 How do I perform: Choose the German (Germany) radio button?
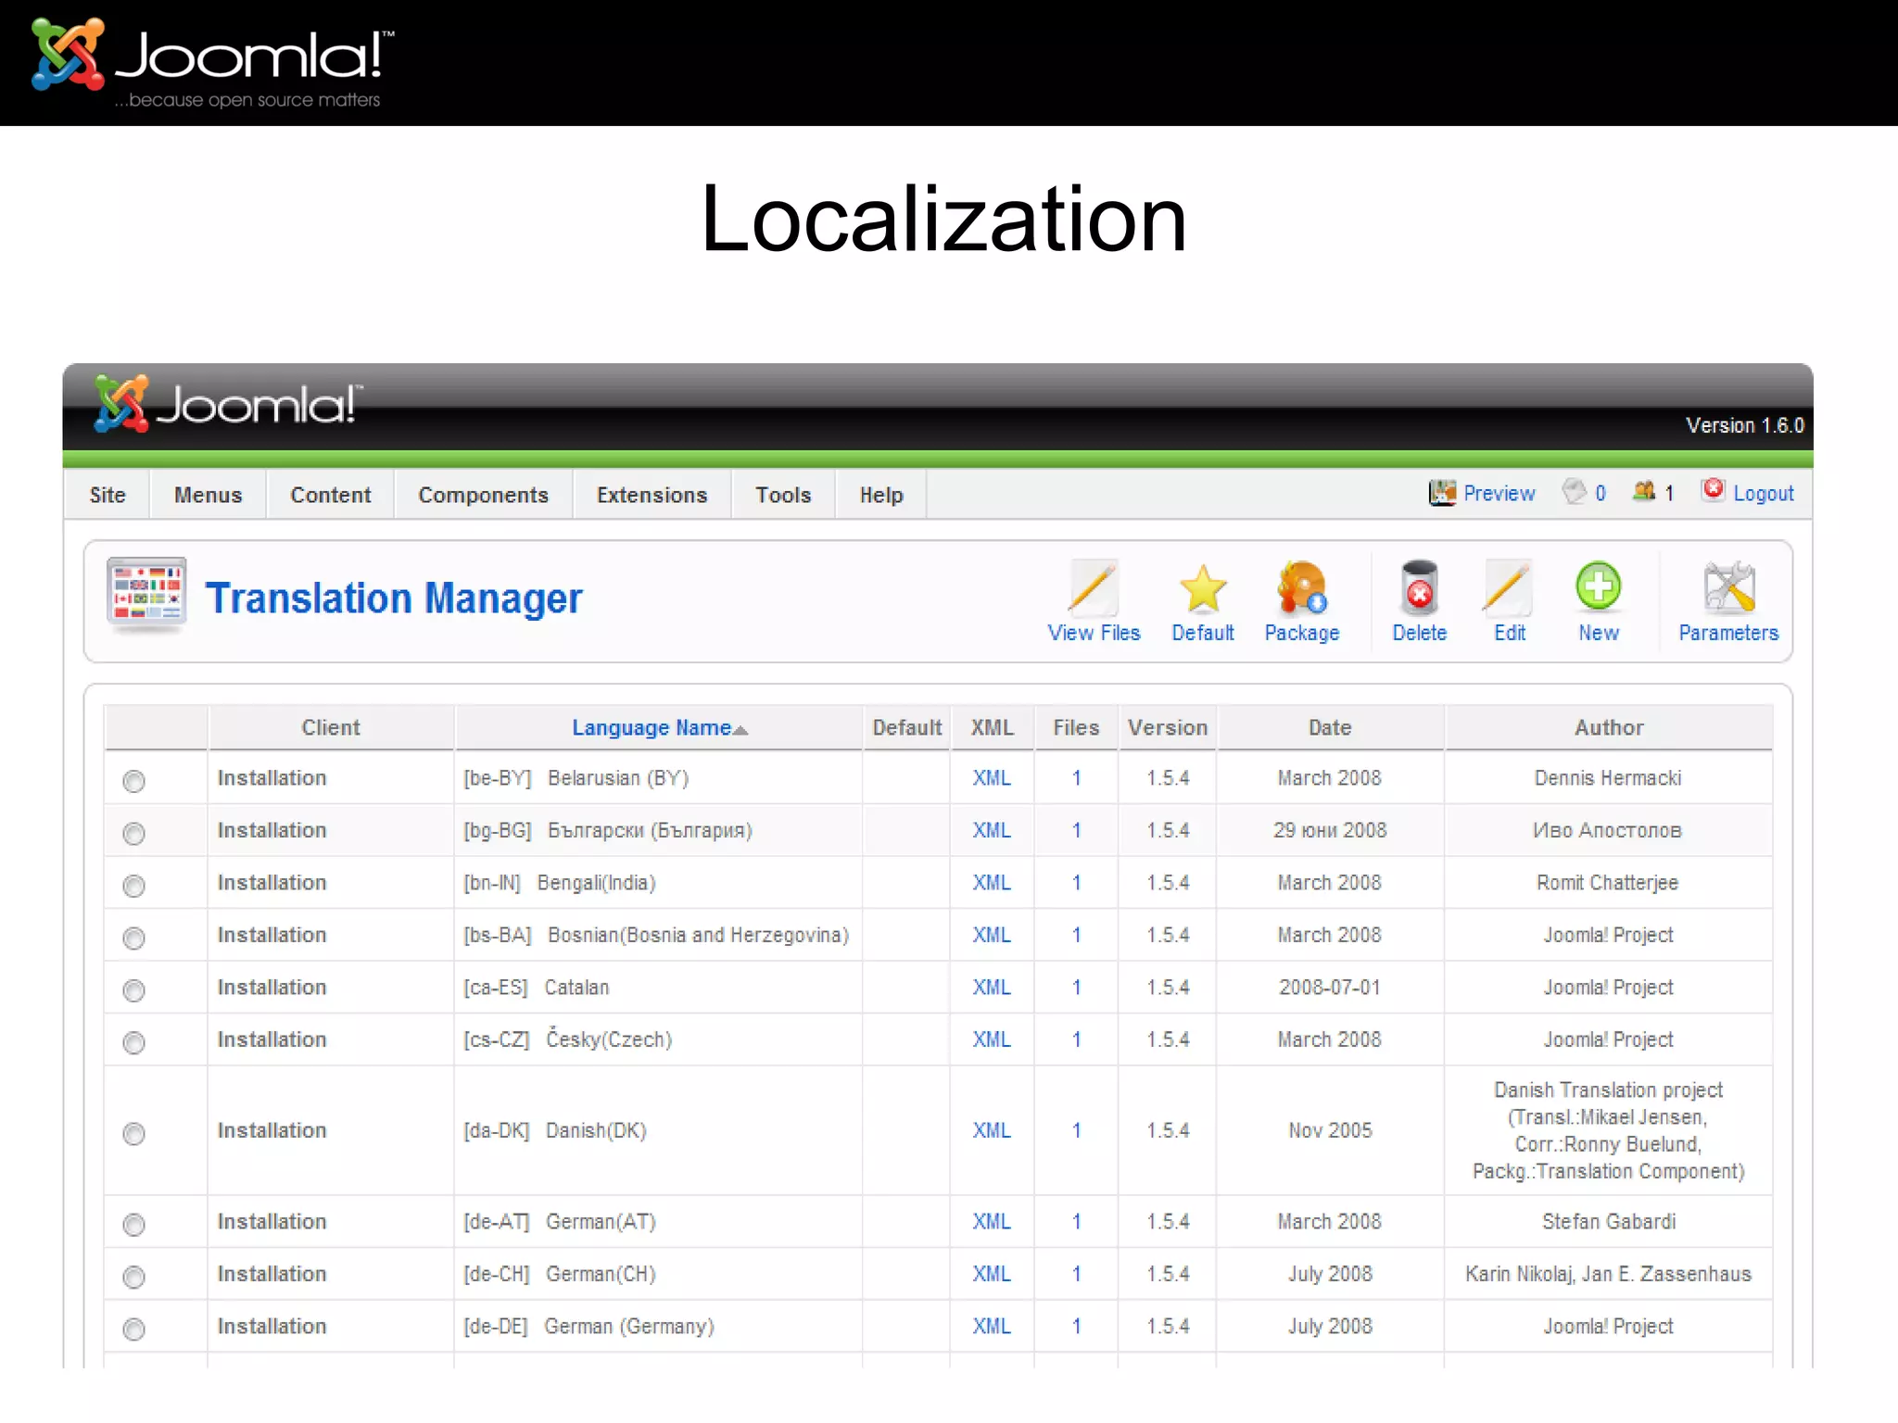tap(134, 1329)
